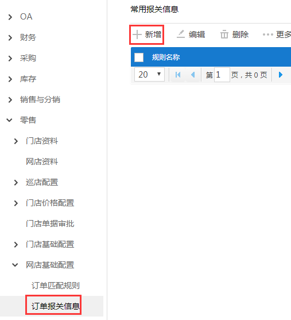Expand the OA menu chevron
Image resolution: width=291 pixels, height=320 pixels.
tap(10, 17)
